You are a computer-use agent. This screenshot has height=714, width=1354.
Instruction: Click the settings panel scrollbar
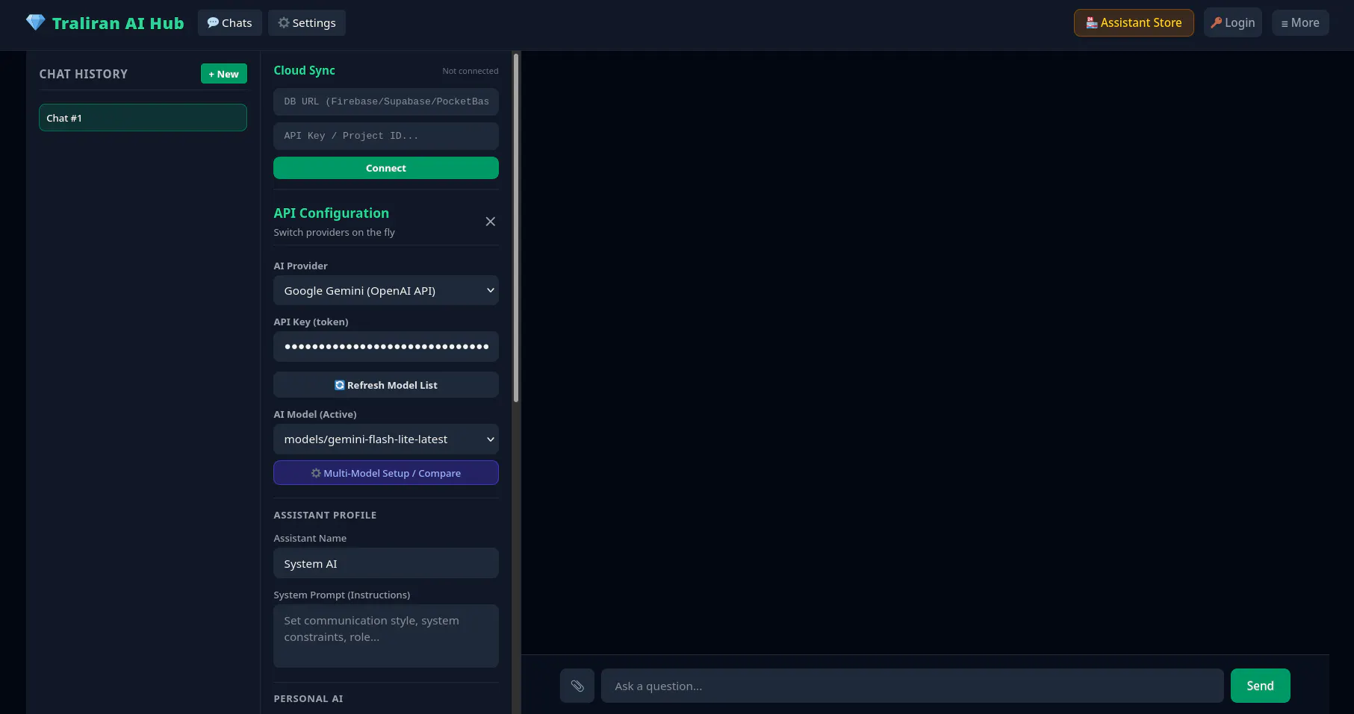[x=516, y=228]
